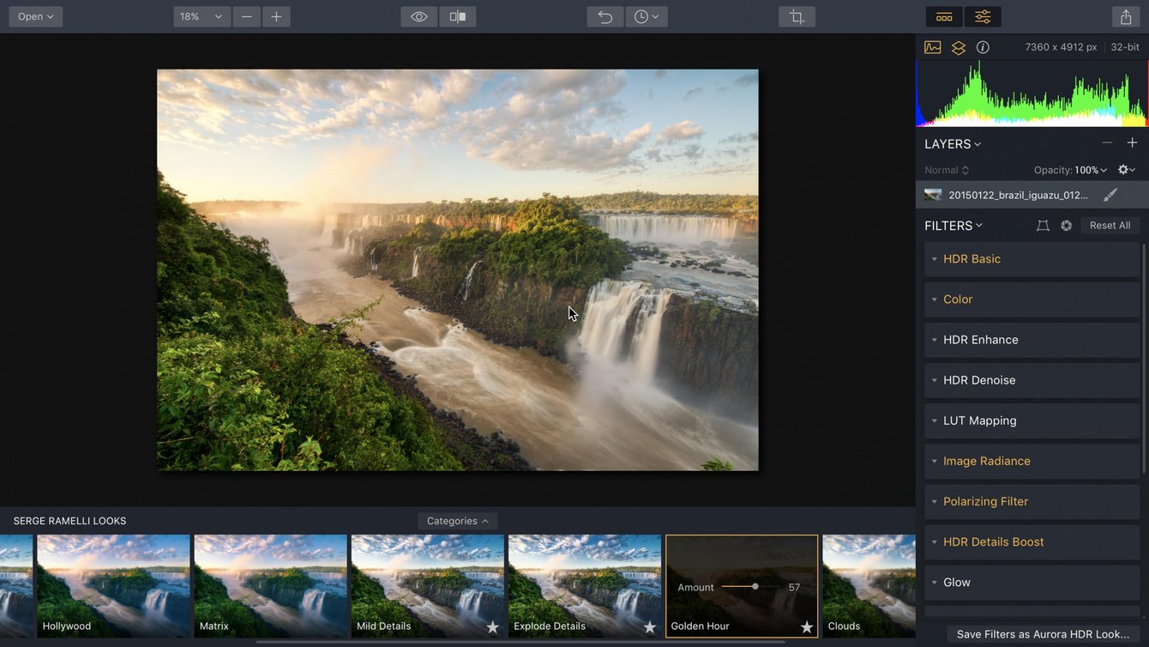Toggle favorite star on Golden Hour
This screenshot has width=1149, height=647.
(807, 627)
